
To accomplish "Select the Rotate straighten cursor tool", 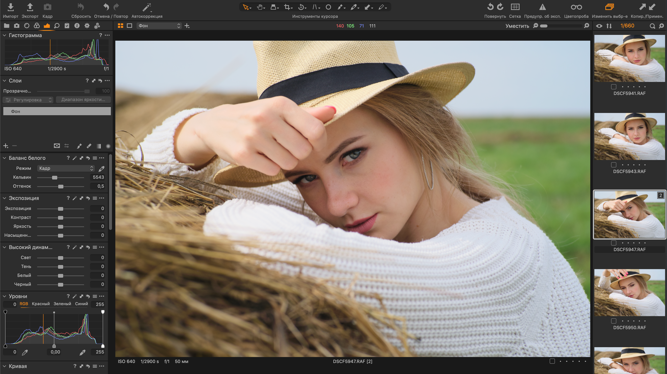I will point(301,7).
